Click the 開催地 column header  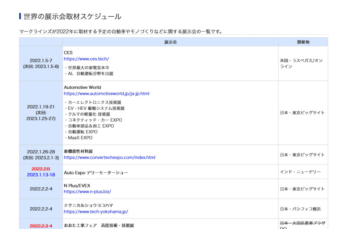tap(303, 42)
